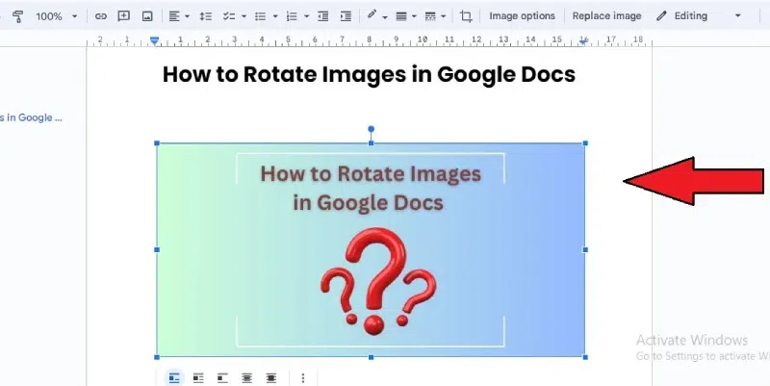This screenshot has width=770, height=386.
Task: Open the outline link 's in Google ...'
Action: [x=31, y=117]
